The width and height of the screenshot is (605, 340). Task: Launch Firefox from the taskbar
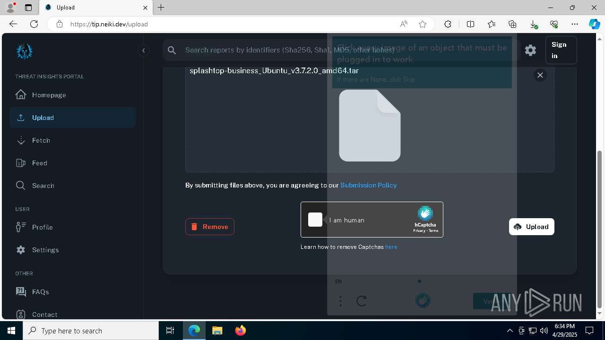(241, 331)
